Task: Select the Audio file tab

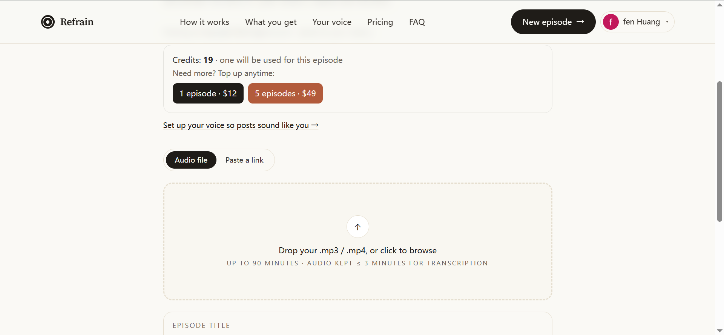Action: point(191,160)
